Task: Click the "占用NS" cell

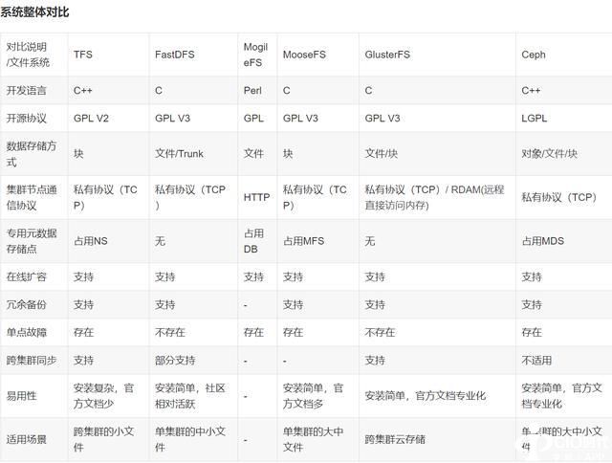Action: 91,241
